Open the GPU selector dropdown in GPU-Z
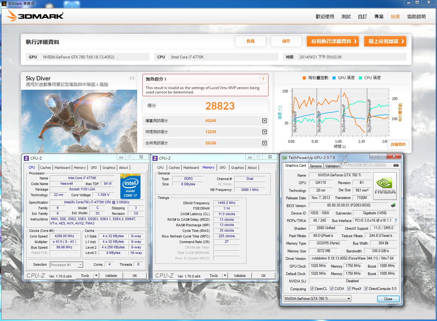The height and width of the screenshot is (321, 437). tap(349, 299)
